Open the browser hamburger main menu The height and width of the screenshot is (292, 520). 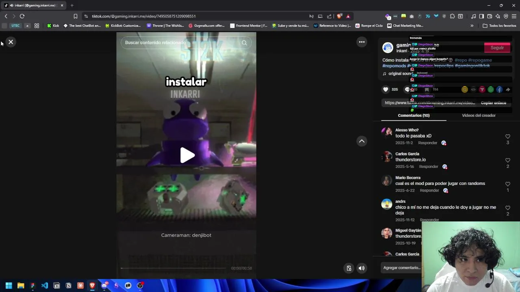pyautogui.click(x=514, y=16)
